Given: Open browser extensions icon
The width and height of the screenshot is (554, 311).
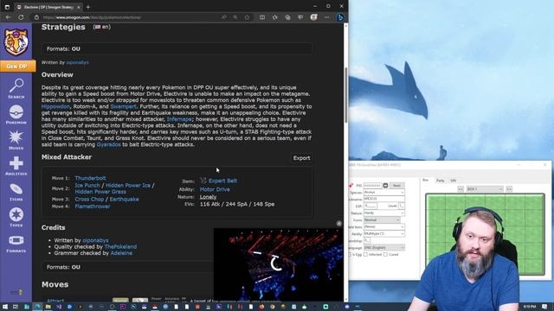Looking at the screenshot, I should pyautogui.click(x=275, y=17).
